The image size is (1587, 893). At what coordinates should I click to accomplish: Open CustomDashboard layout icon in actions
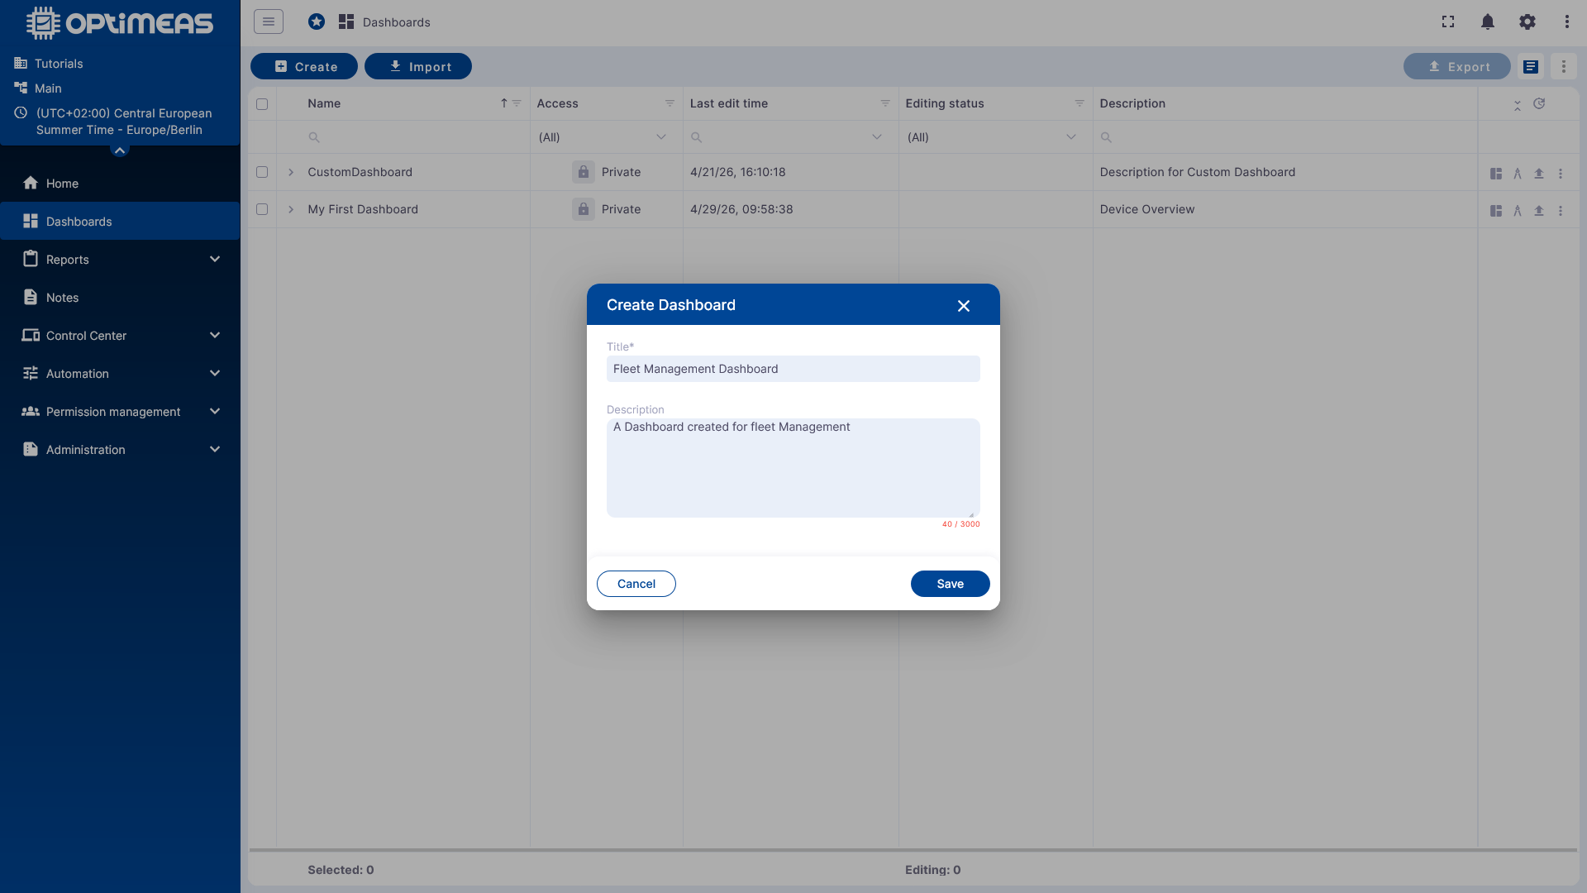[1496, 174]
